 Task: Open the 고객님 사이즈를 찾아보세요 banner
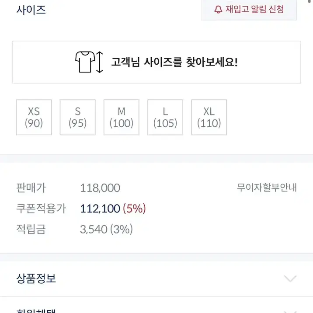click(x=156, y=62)
